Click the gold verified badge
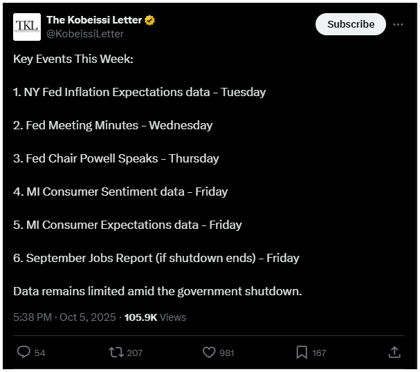Image resolution: width=420 pixels, height=372 pixels. 149,20
